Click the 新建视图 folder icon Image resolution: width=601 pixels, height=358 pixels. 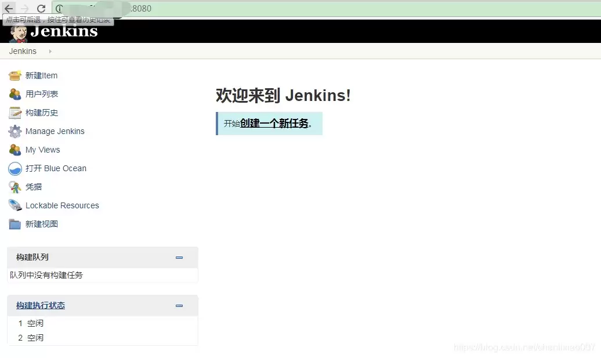15,224
